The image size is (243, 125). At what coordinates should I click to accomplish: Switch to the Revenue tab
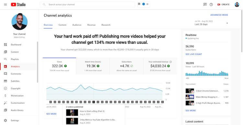pyautogui.click(x=91, y=25)
